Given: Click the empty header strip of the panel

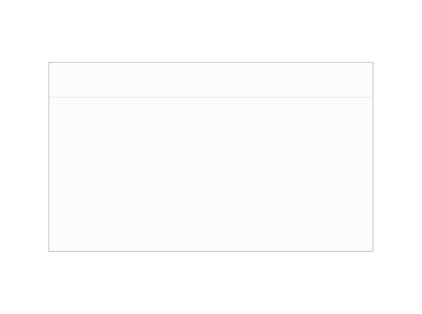Looking at the screenshot, I should [211, 80].
